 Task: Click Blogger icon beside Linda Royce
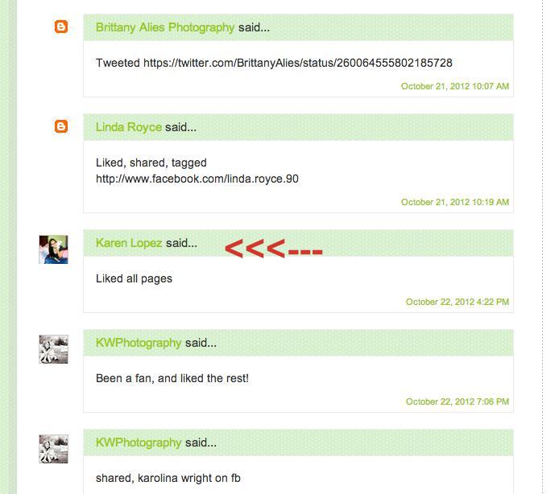click(61, 126)
